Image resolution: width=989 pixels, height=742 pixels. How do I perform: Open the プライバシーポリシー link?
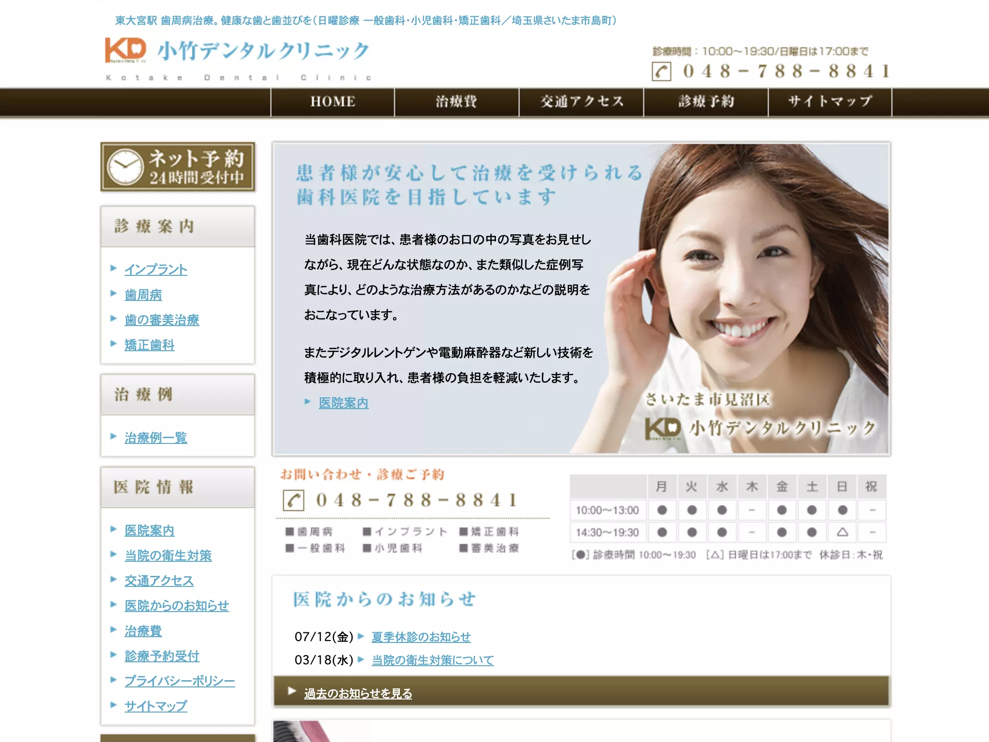(x=180, y=681)
